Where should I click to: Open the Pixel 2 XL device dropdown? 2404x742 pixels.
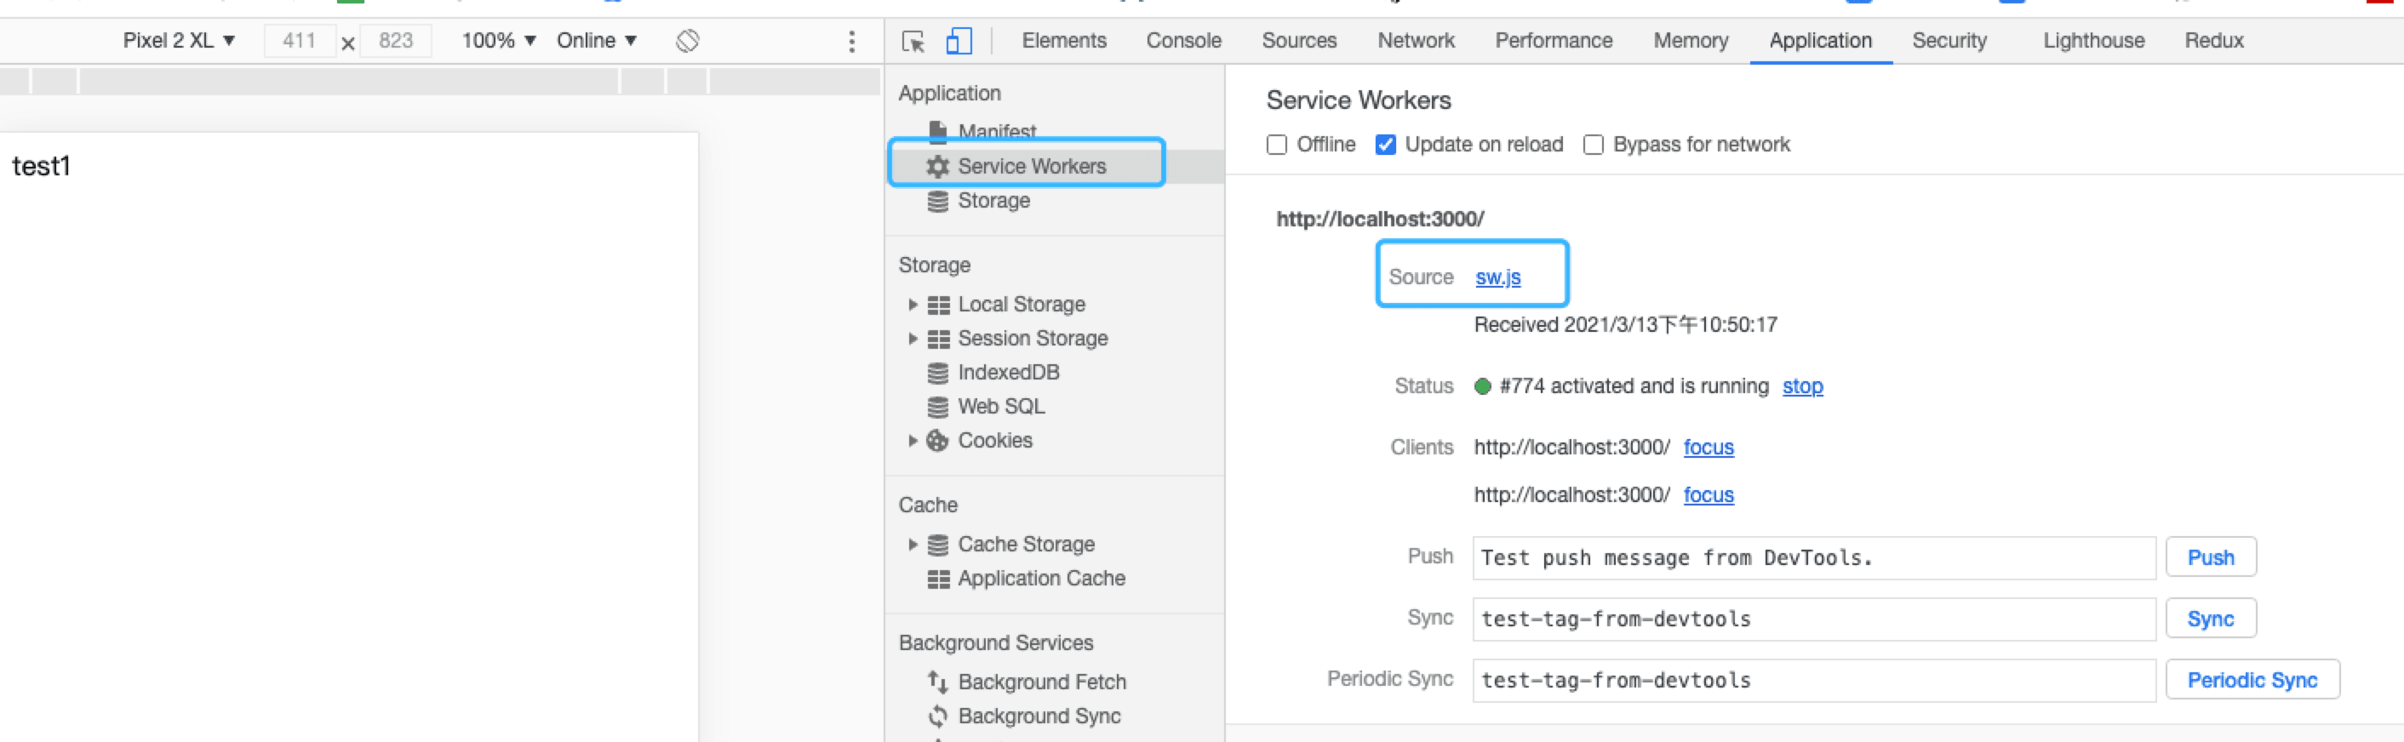tap(178, 41)
